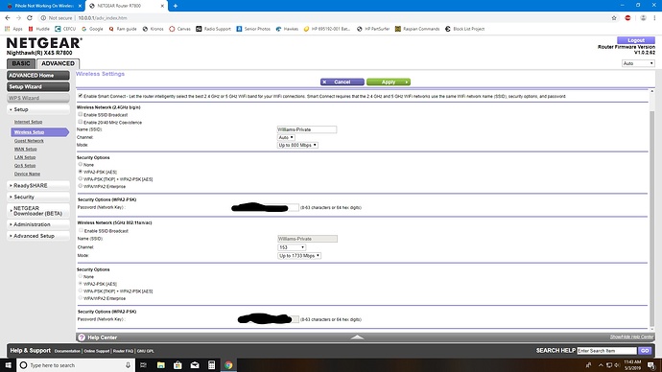
Task: Open the Hawkes bookmark
Action: coord(287,29)
